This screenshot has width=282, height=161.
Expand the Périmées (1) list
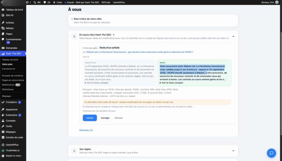click(86, 130)
